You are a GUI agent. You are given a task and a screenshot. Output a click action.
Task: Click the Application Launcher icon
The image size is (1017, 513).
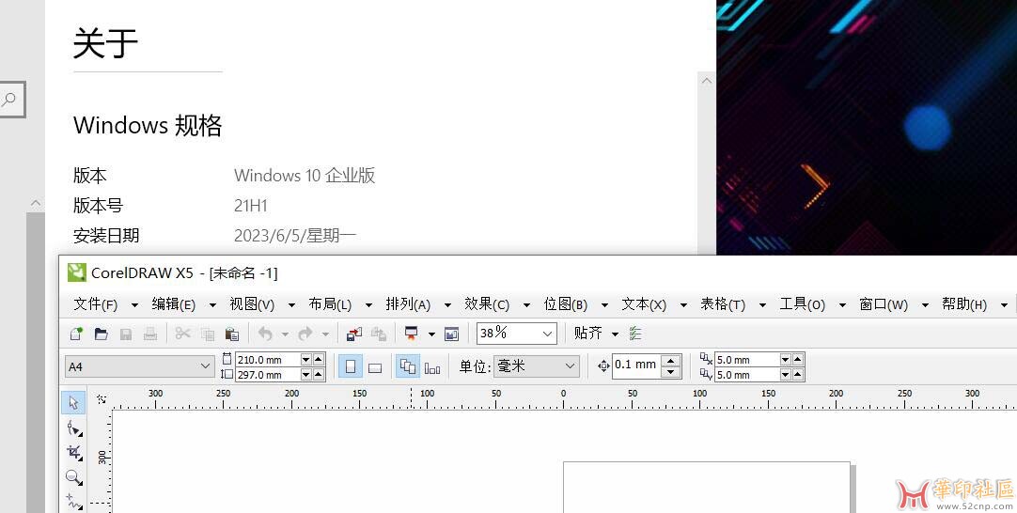411,334
